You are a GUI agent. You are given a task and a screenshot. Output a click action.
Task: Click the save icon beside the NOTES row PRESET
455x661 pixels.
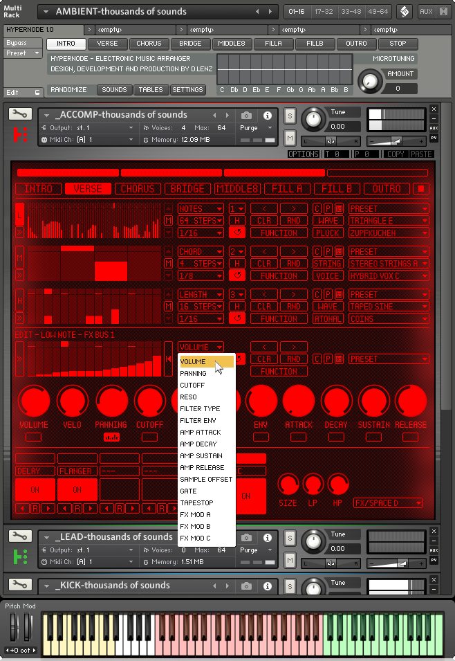click(339, 208)
